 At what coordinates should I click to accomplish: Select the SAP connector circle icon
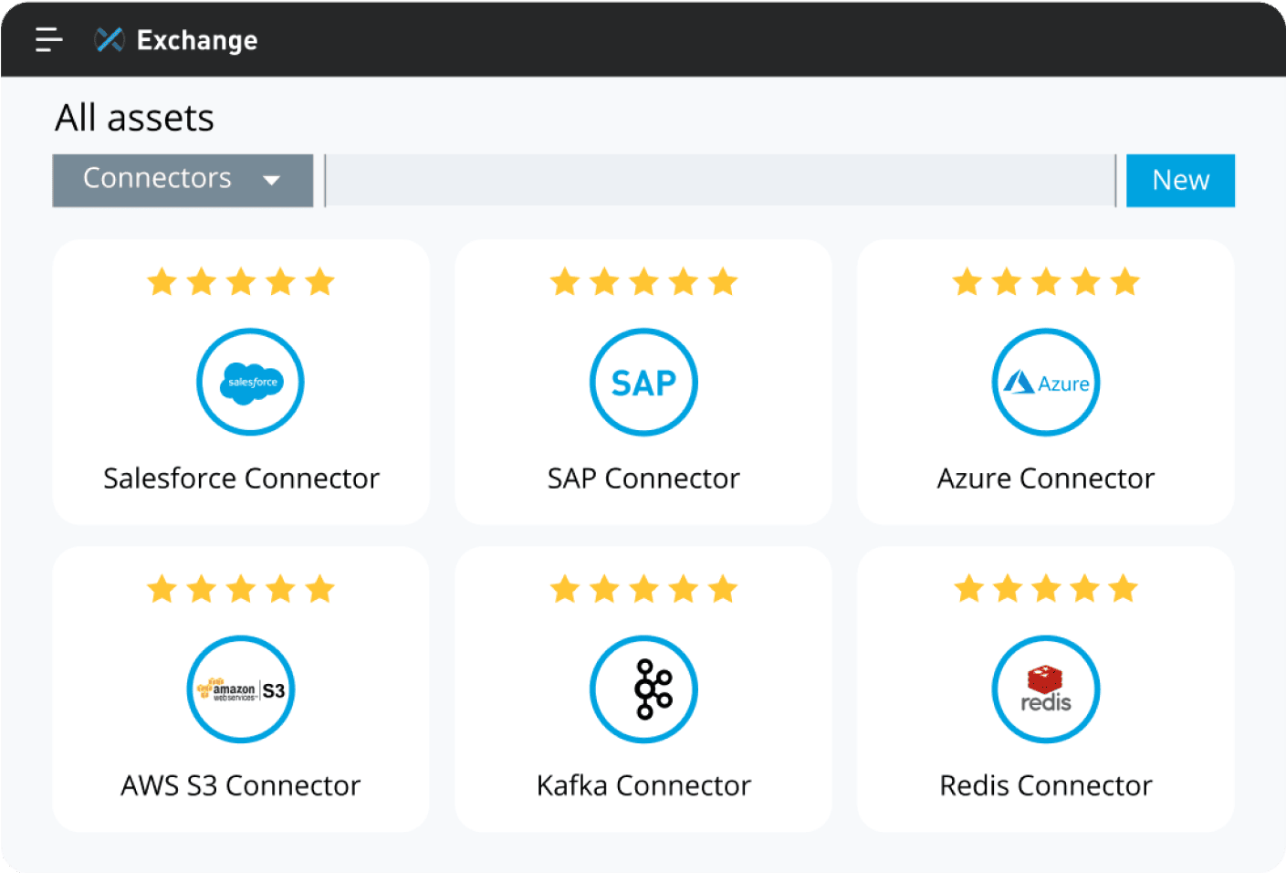coord(643,383)
